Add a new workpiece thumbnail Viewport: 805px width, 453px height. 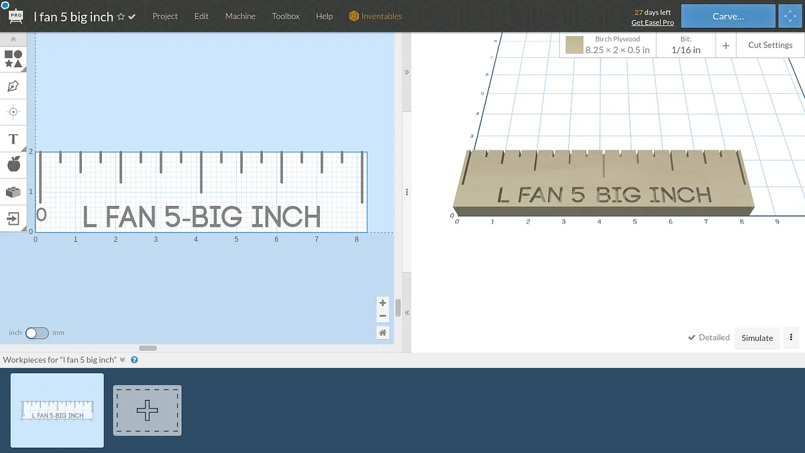coord(147,410)
